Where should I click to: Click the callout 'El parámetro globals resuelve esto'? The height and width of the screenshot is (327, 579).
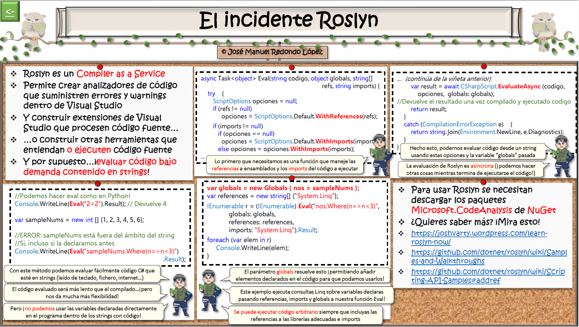tap(310, 275)
